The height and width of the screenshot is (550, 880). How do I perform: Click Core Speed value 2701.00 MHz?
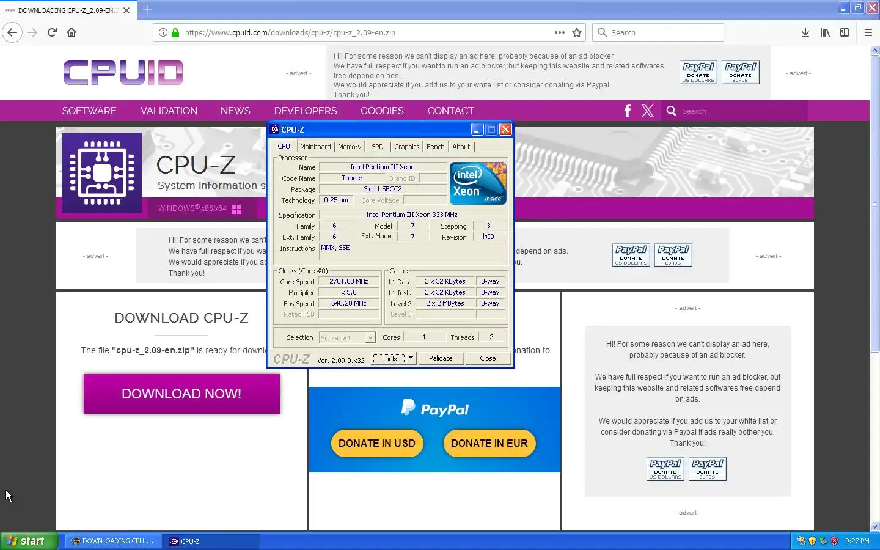(x=349, y=282)
